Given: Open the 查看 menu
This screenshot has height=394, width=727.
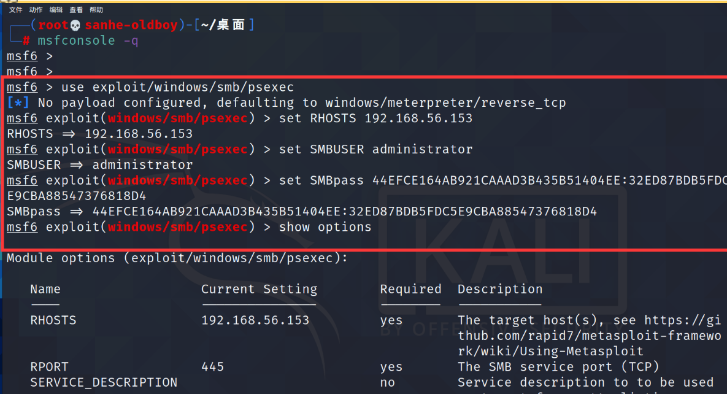Looking at the screenshot, I should coord(77,10).
